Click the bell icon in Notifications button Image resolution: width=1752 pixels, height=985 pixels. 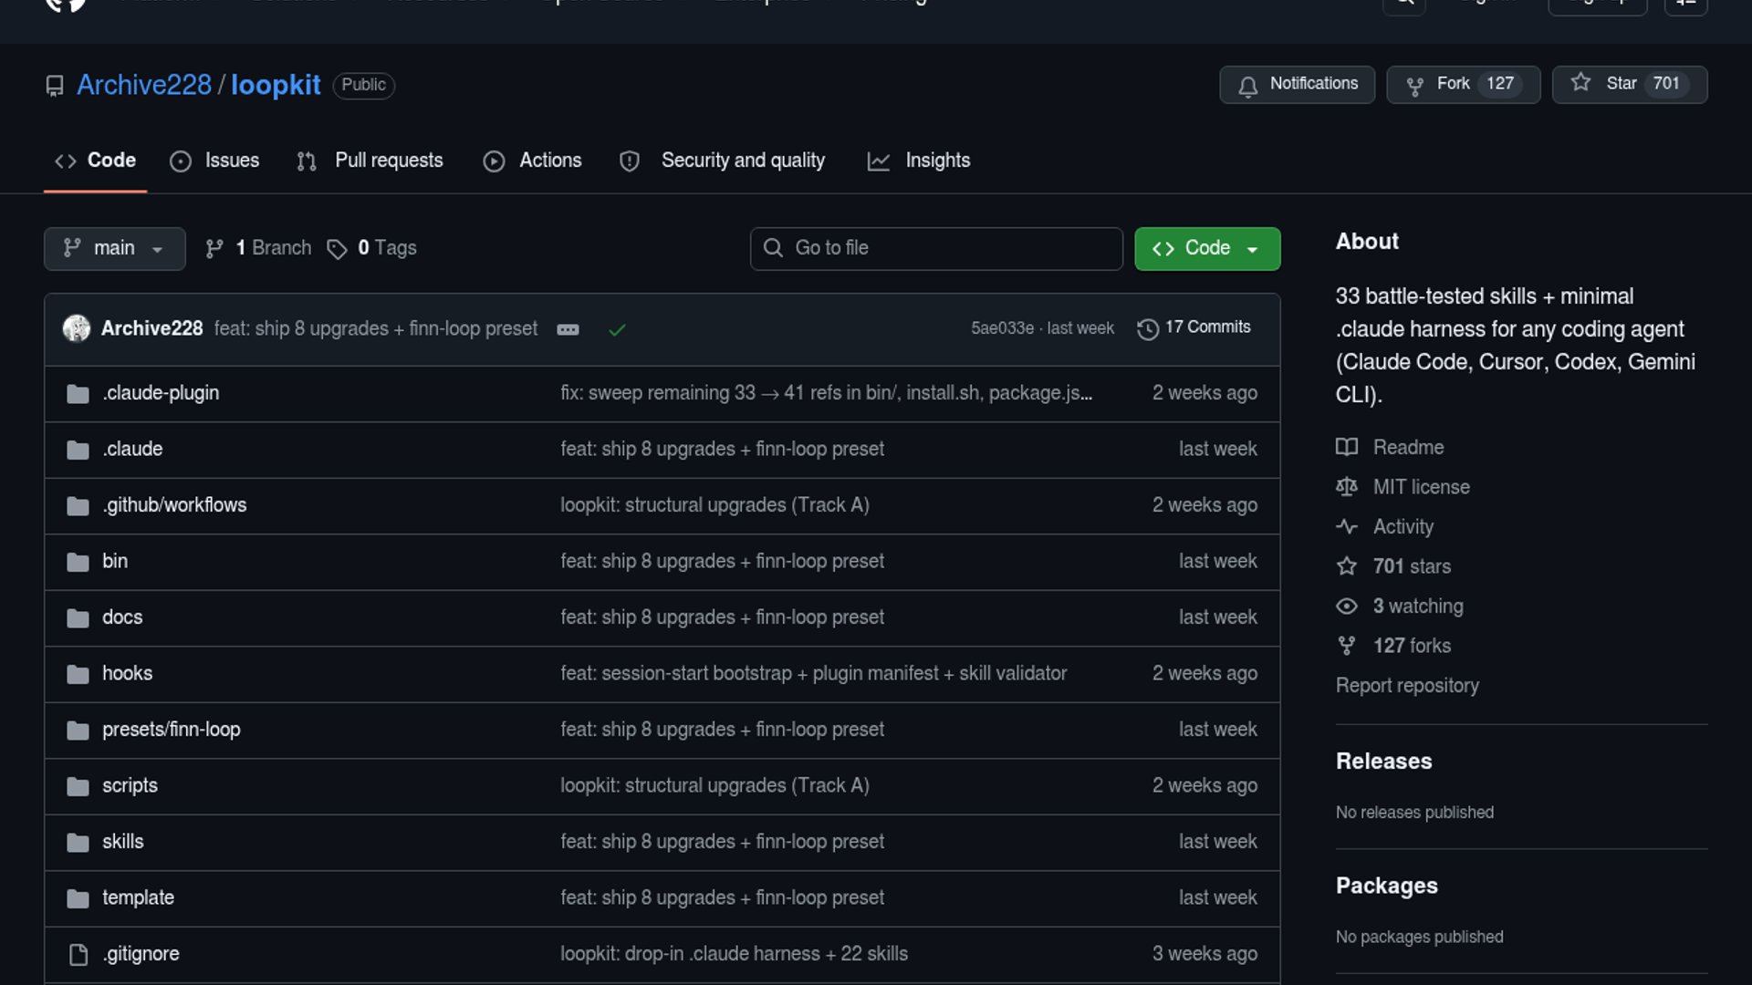click(1247, 87)
